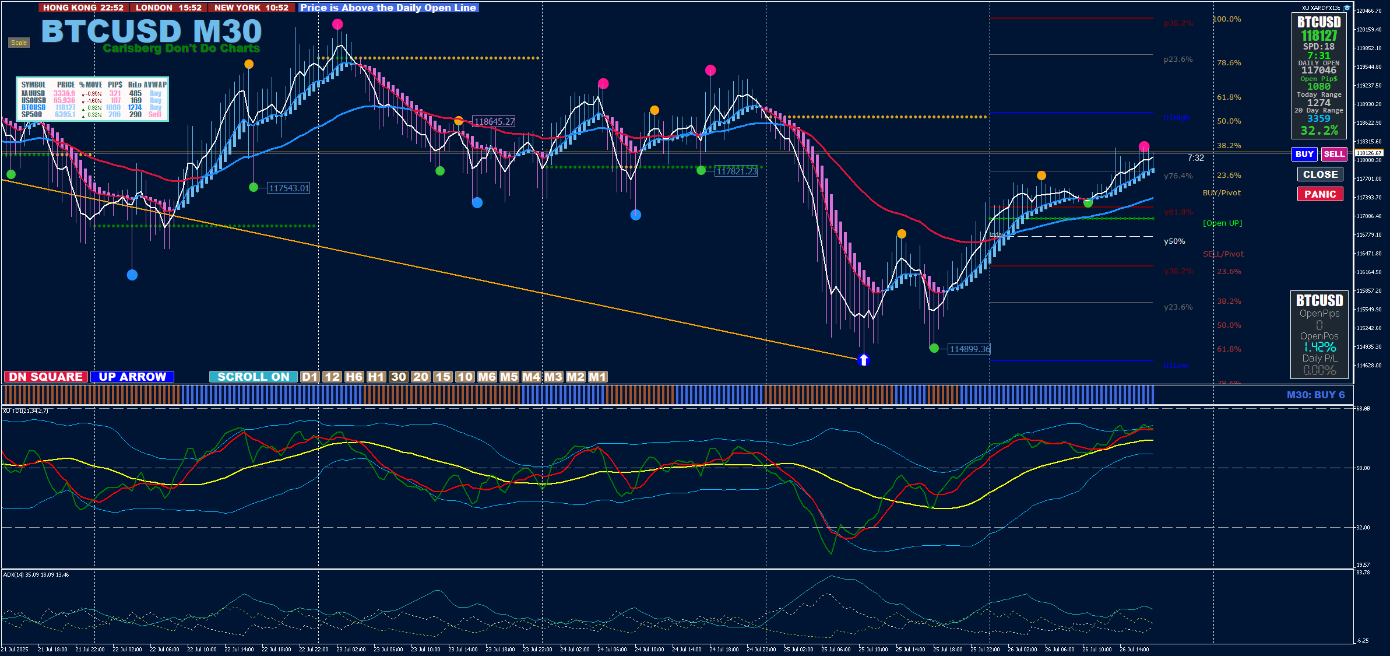The height and width of the screenshot is (656, 1390).
Task: Click the blue BUY button
Action: (x=1304, y=154)
